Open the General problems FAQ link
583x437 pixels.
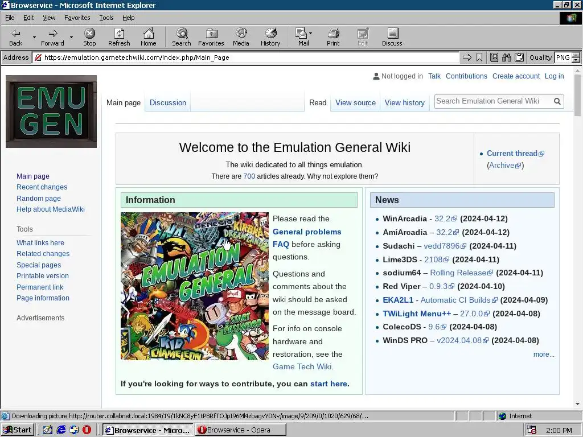[307, 238]
